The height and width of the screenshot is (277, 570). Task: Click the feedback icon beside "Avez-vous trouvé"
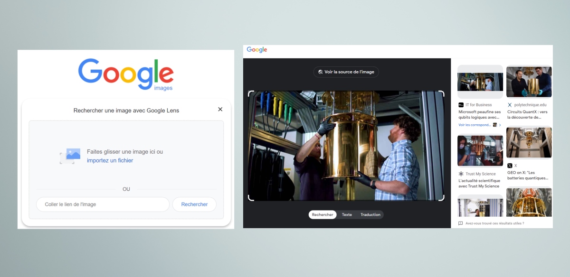460,223
